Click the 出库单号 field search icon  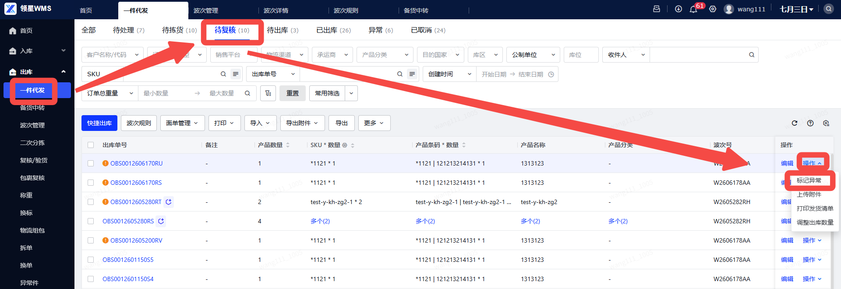coord(400,74)
